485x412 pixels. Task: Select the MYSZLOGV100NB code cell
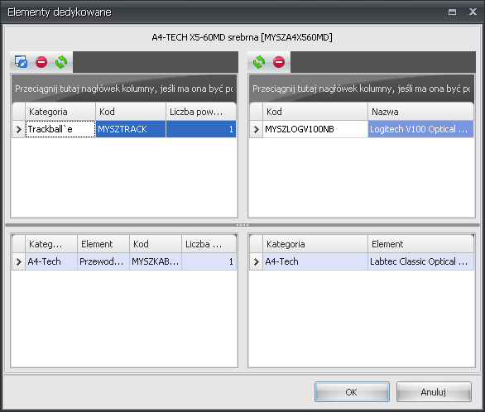click(x=315, y=129)
